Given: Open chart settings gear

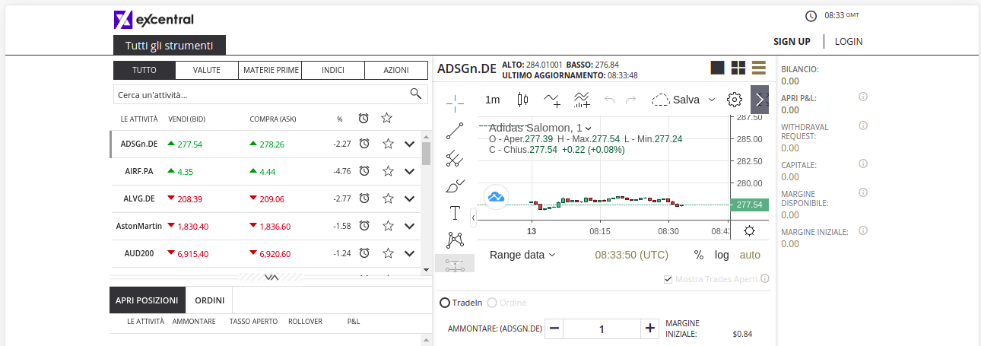Looking at the screenshot, I should coord(734,100).
